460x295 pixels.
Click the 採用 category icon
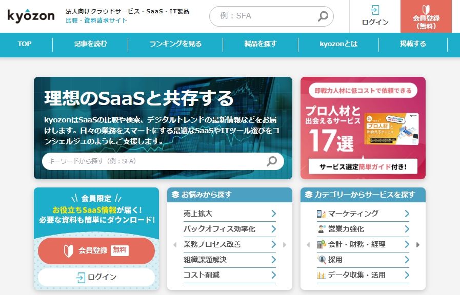(x=321, y=260)
